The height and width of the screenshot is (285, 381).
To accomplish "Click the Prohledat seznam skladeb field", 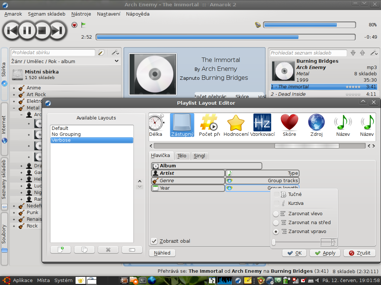I will (x=308, y=53).
